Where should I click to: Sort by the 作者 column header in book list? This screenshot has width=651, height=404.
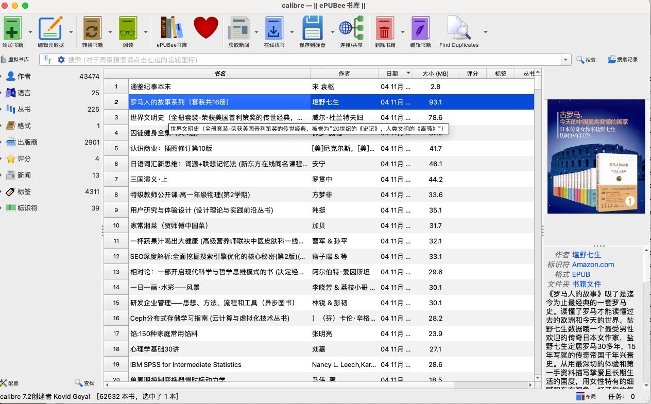344,74
